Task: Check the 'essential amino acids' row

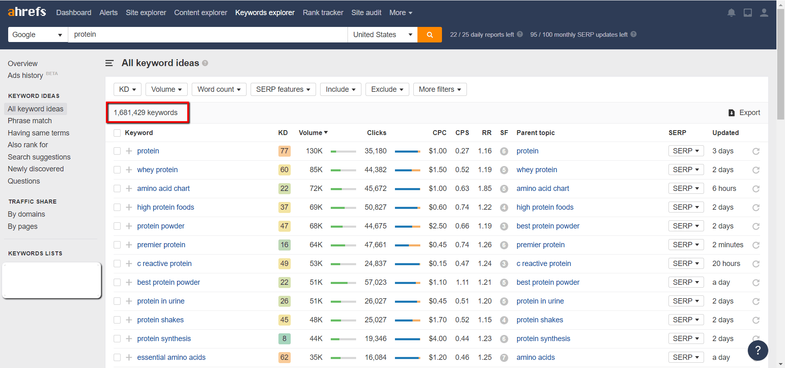Action: (x=117, y=357)
